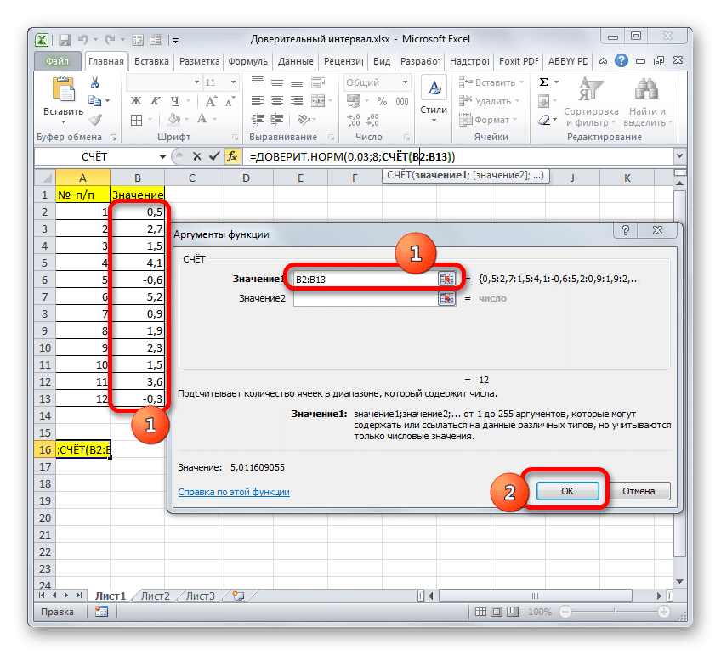Click the dialog help question mark button
The image size is (721, 655).
[626, 230]
